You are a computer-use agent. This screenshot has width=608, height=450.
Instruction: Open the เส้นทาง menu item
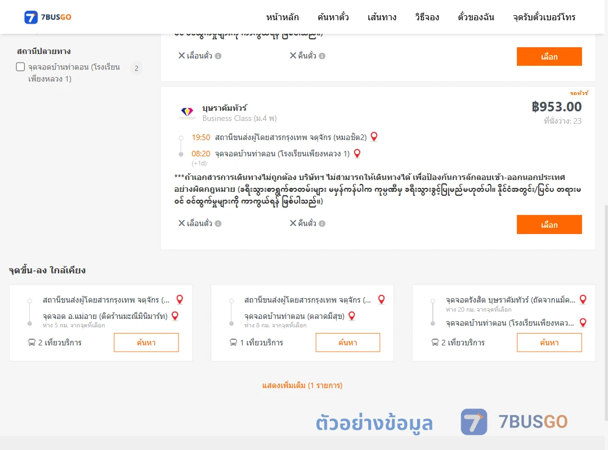point(382,17)
